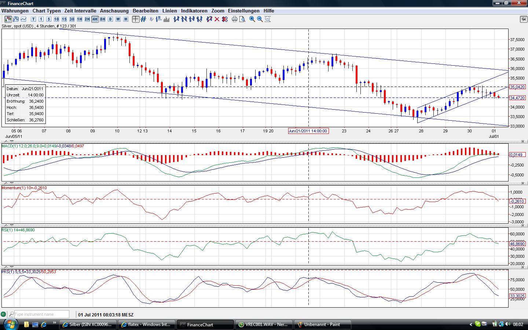The image size is (528, 330).
Task: Switch to line chart icon
Action: pos(23,19)
